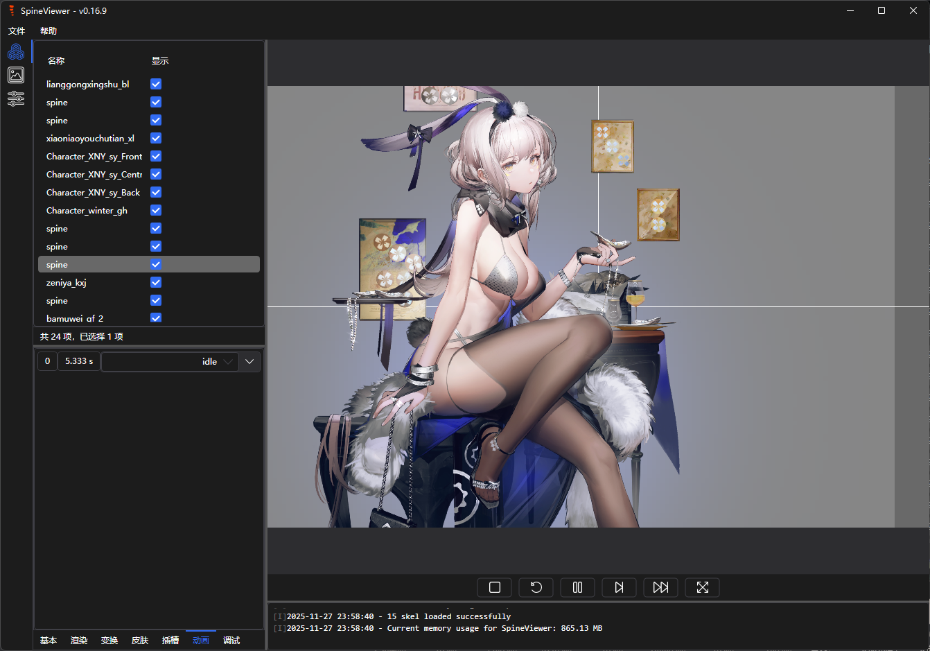Go to the 皮肤 tab
Screen dimensions: 930x651
click(140, 640)
